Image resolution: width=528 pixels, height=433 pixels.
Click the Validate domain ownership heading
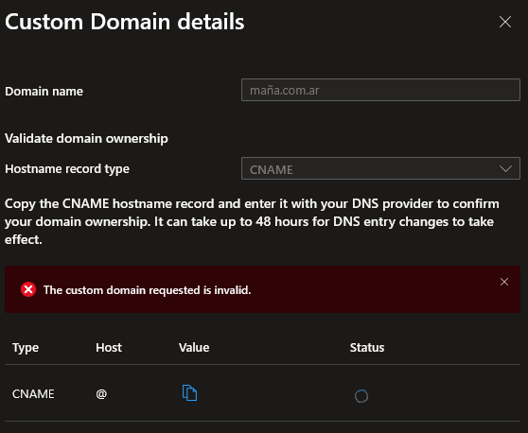(x=86, y=139)
